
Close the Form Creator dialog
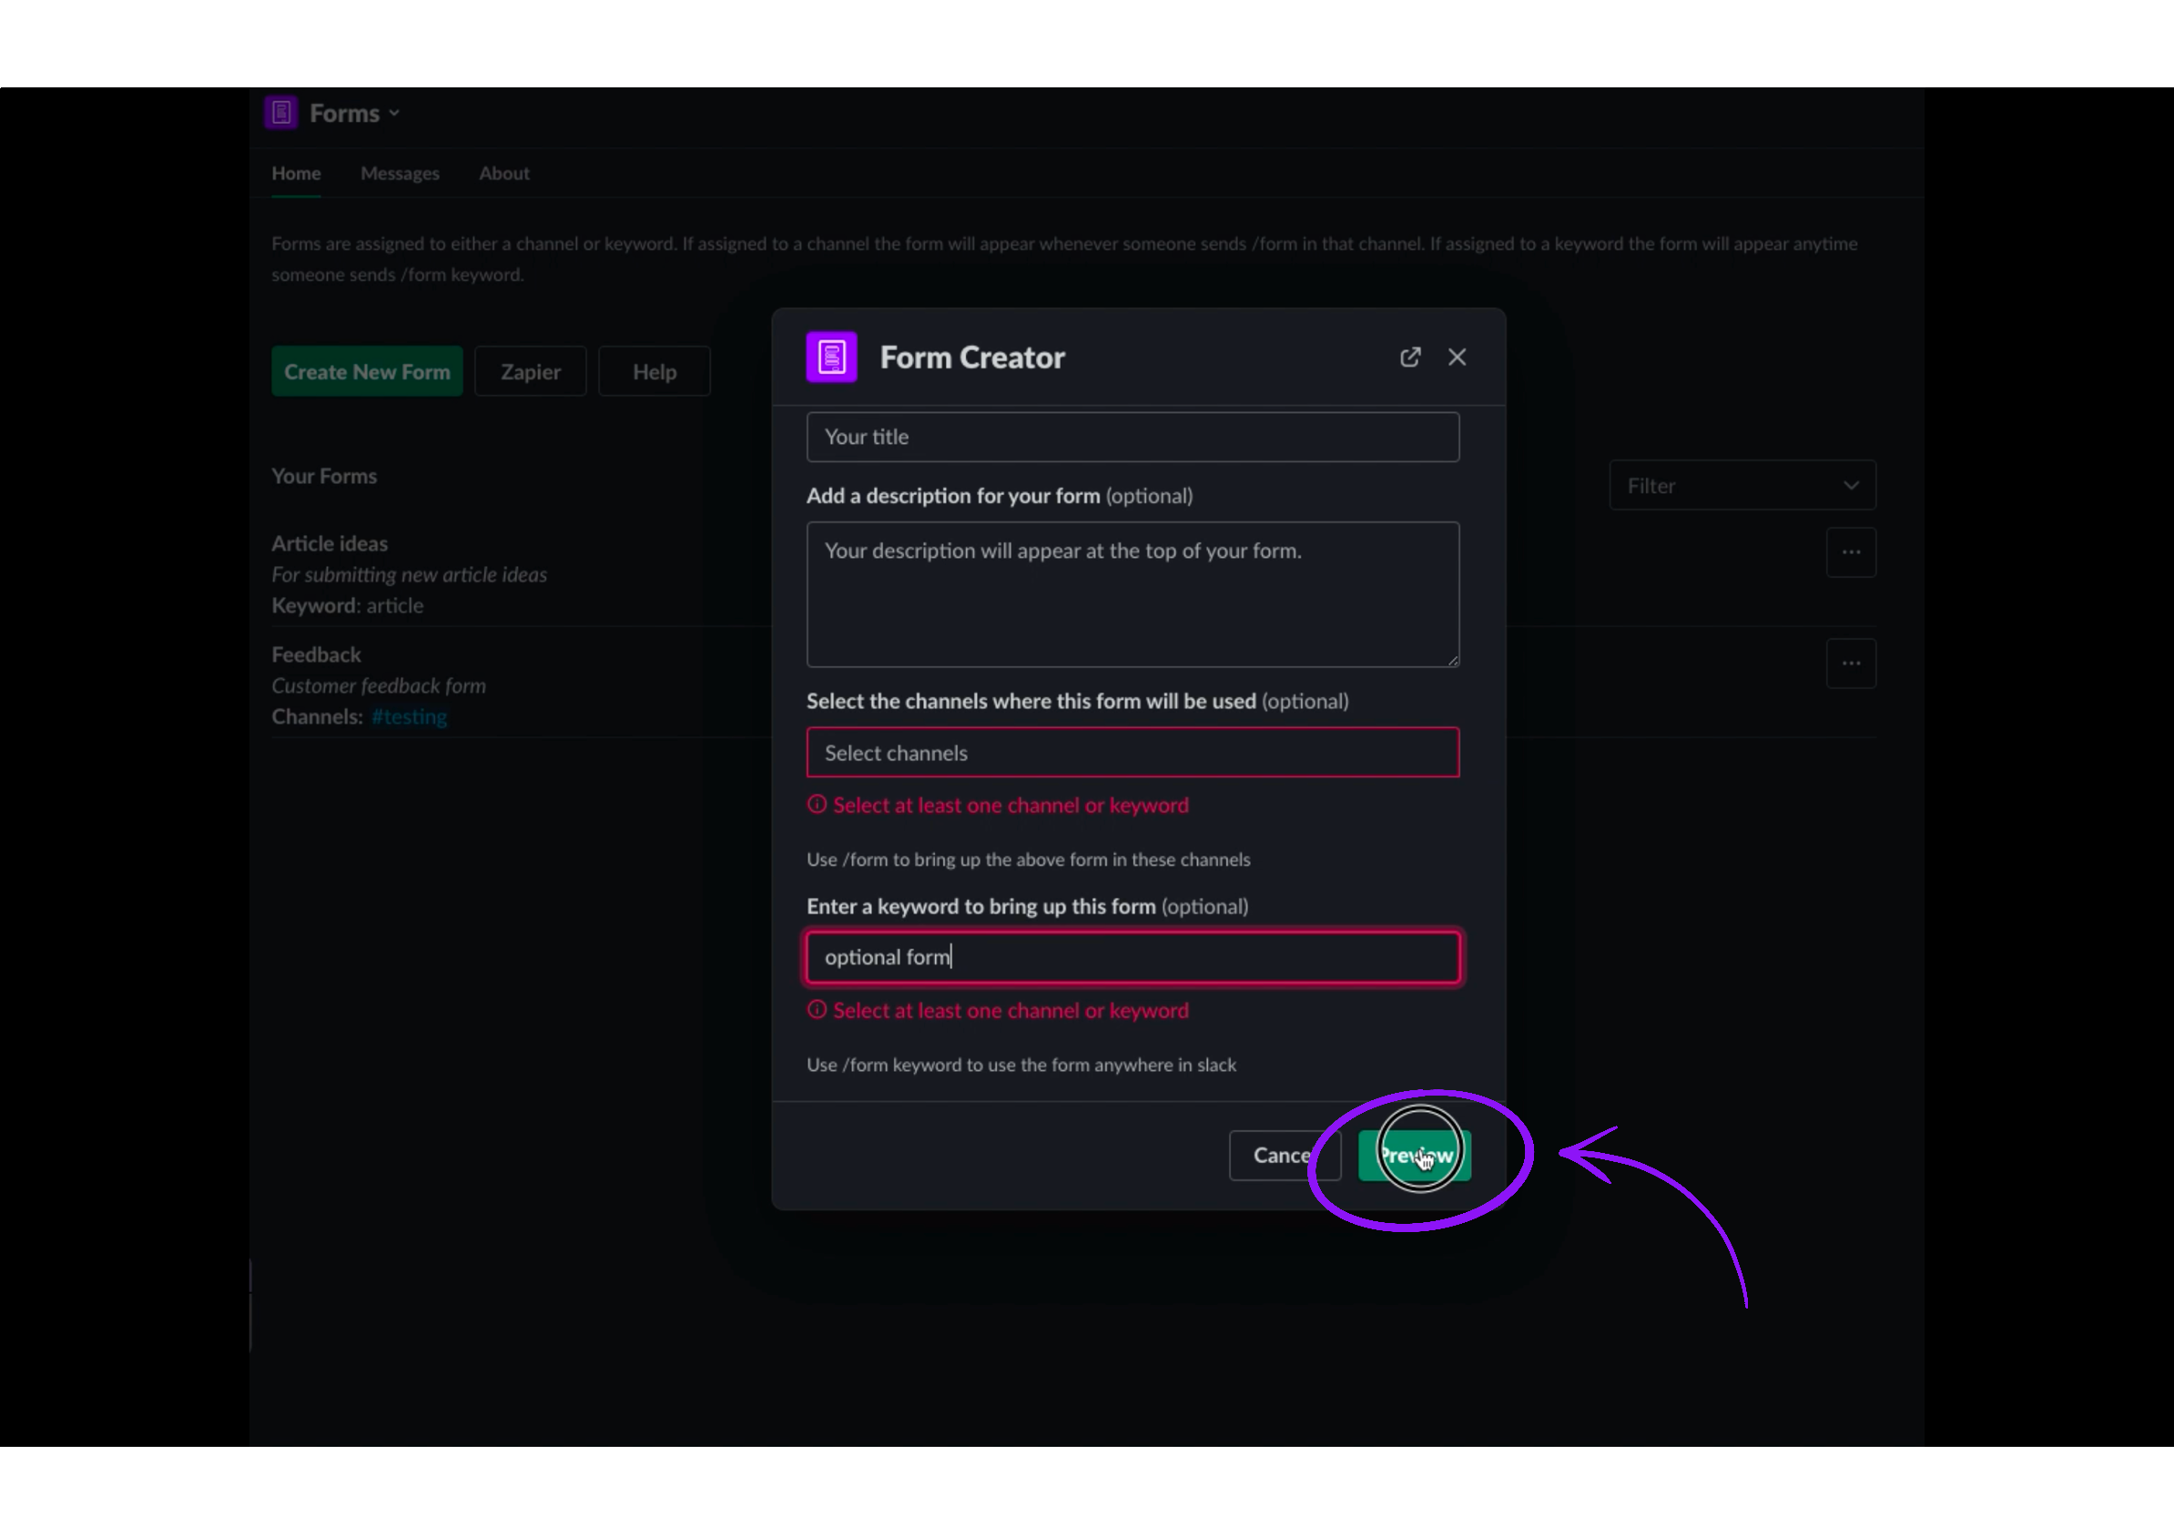pos(1457,357)
